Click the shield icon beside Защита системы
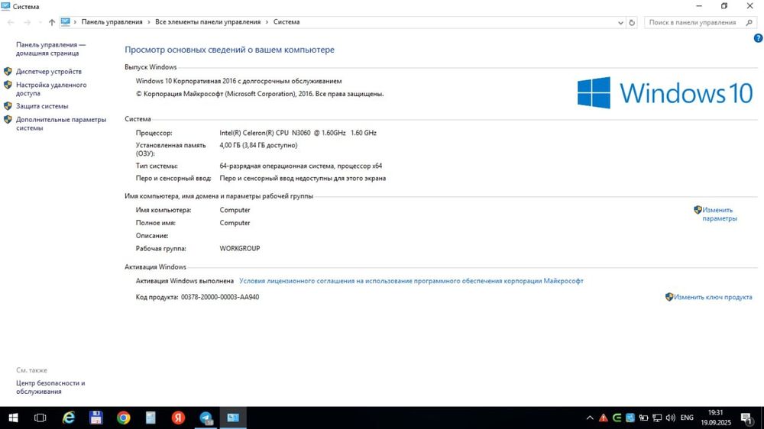764x429 pixels. [x=8, y=106]
